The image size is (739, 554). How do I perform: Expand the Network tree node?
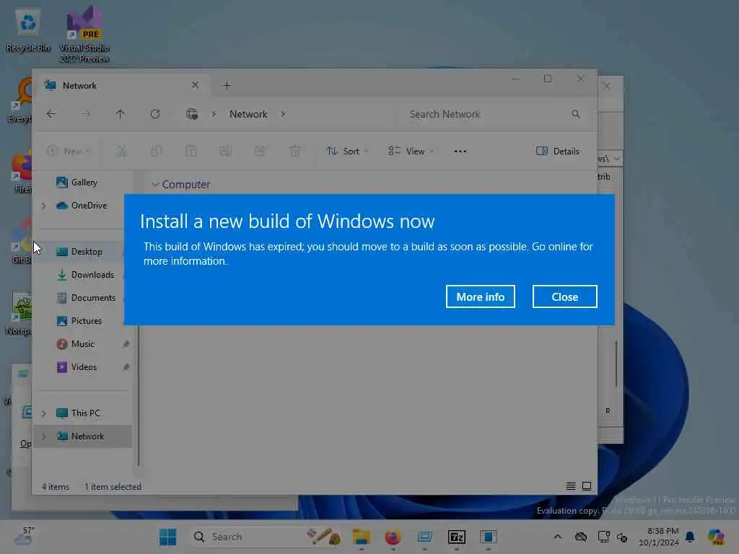point(43,436)
